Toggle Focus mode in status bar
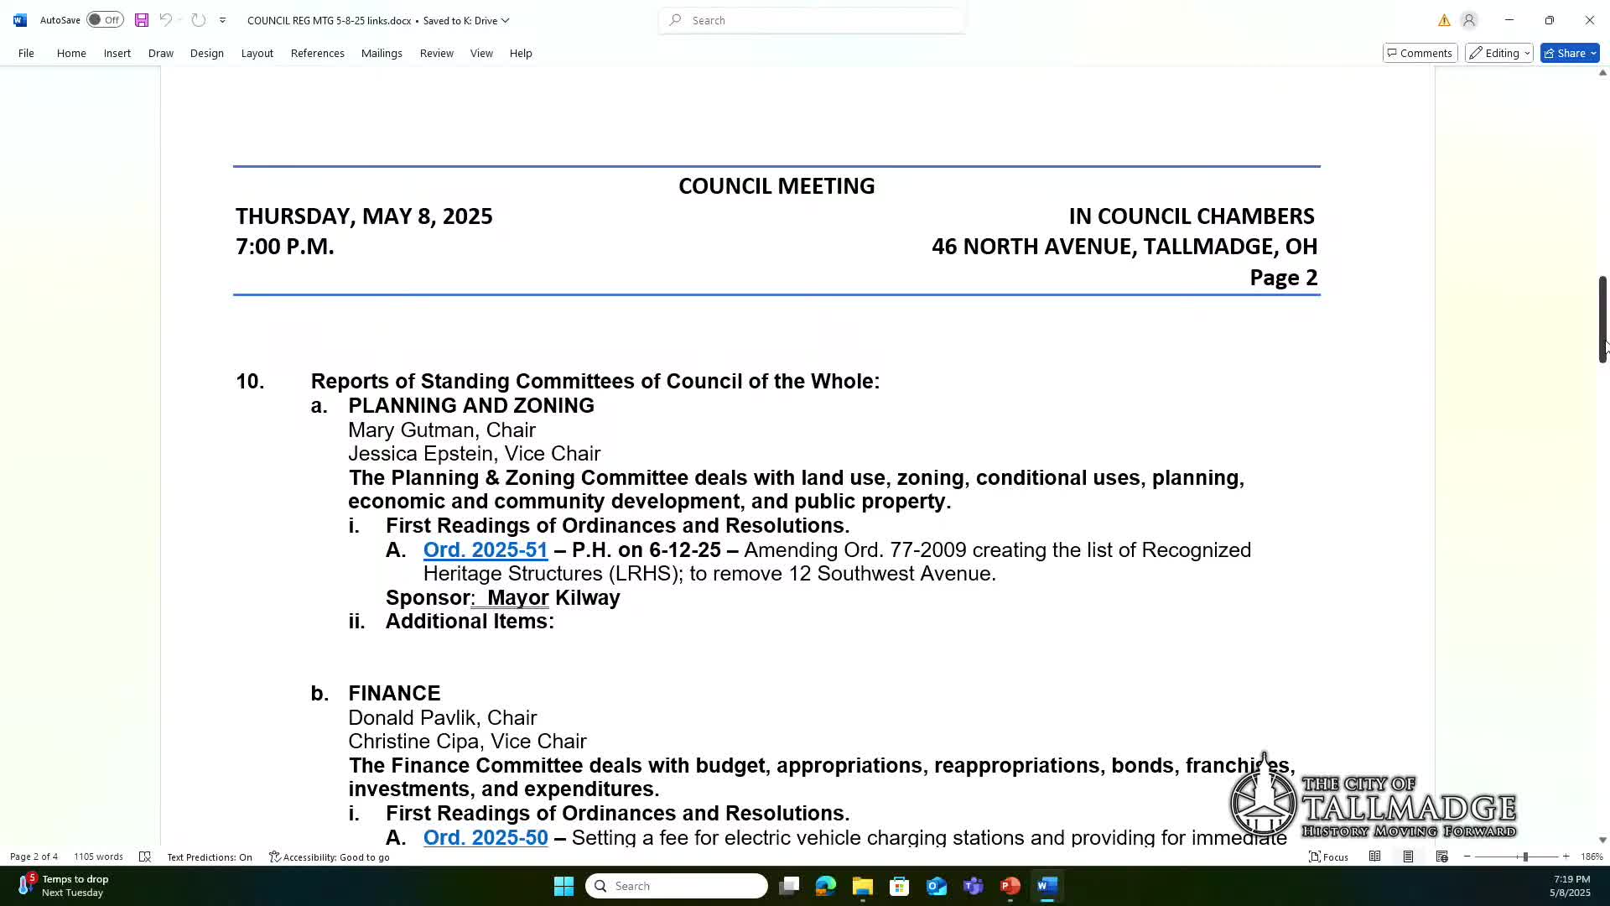 (x=1328, y=857)
